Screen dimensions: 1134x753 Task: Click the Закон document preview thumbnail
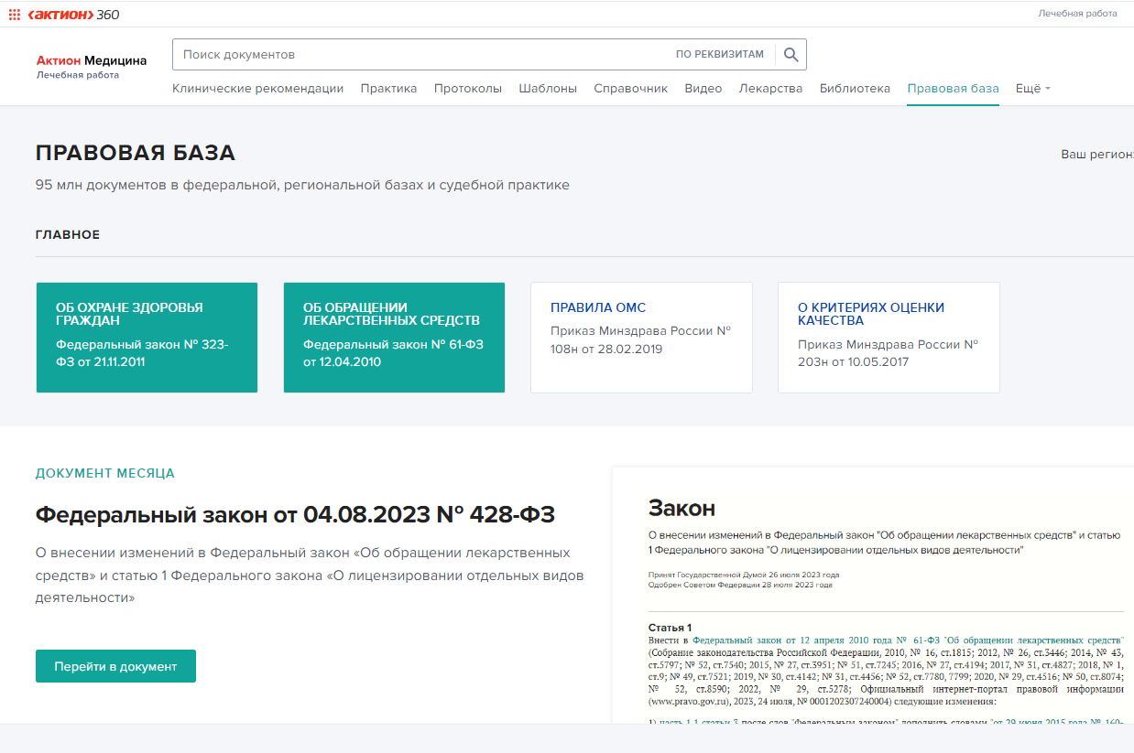[x=872, y=595]
